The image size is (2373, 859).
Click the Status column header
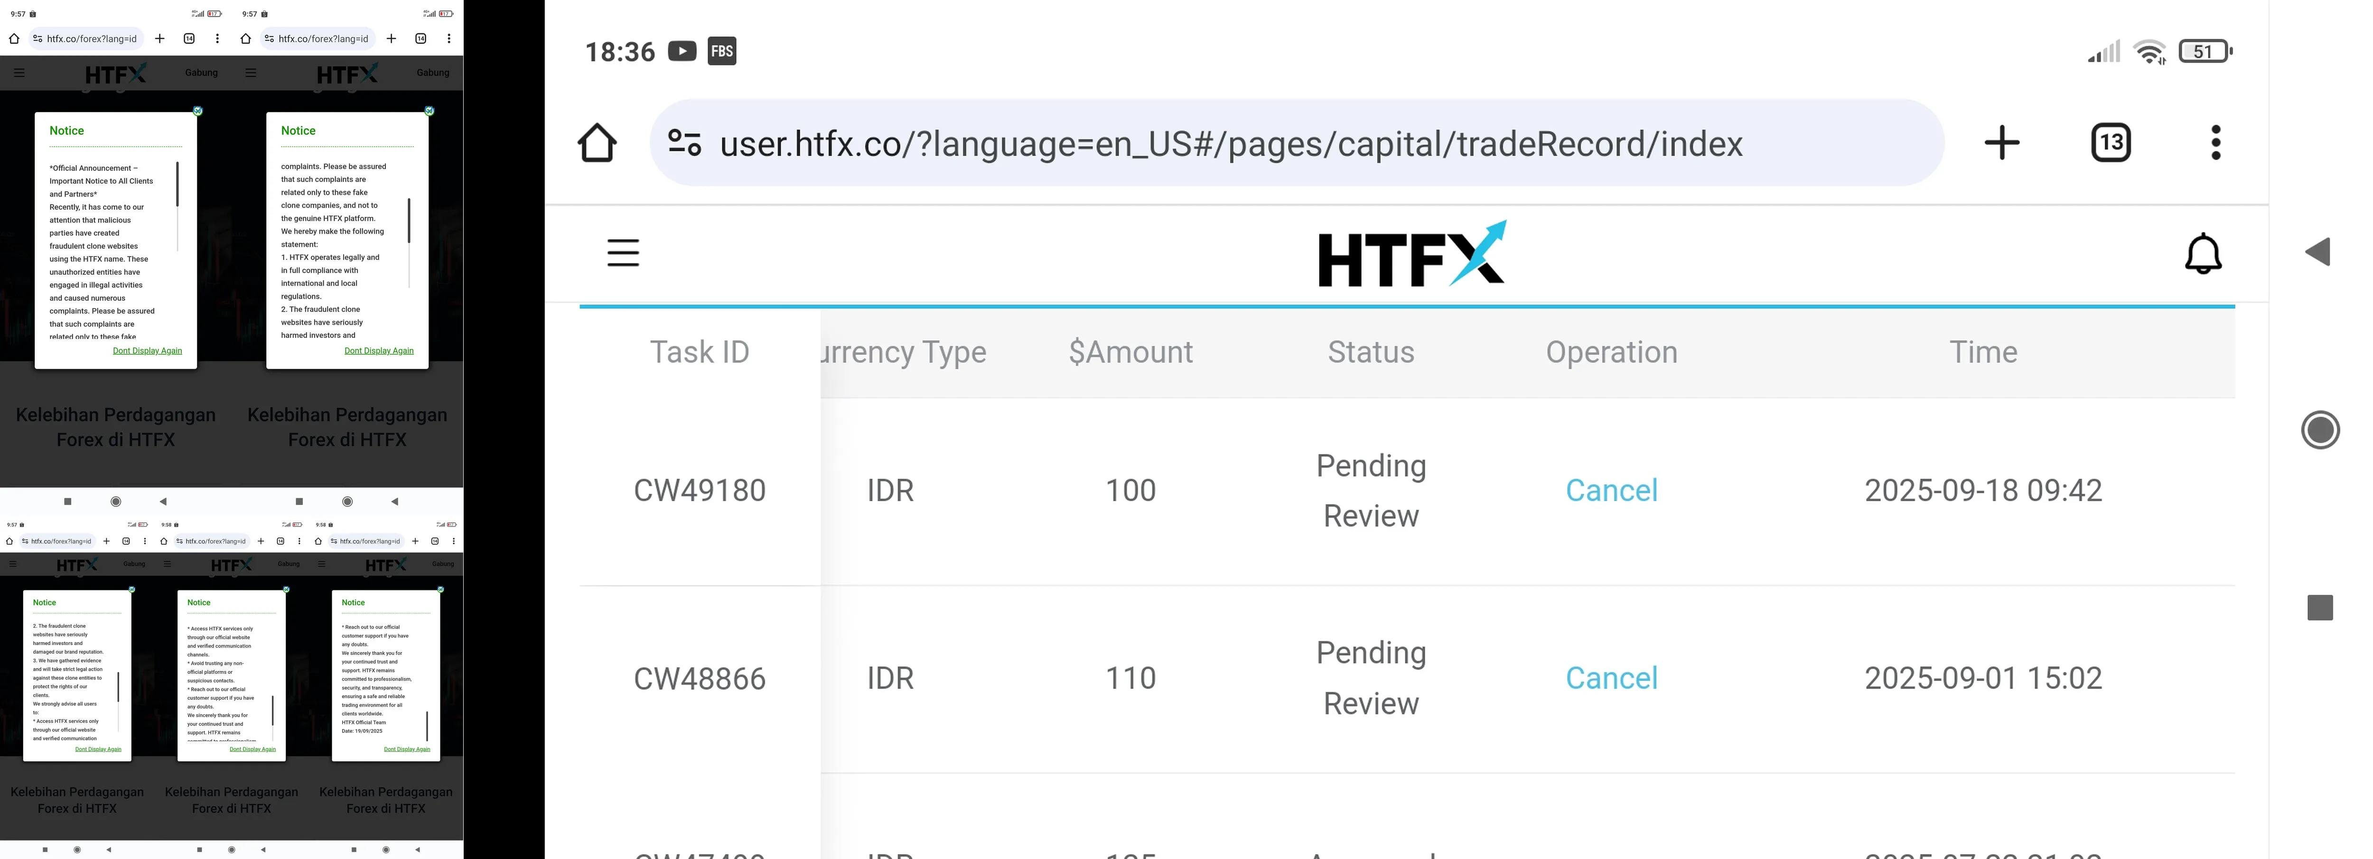pos(1371,352)
